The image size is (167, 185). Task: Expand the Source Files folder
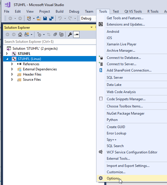click(x=12, y=80)
